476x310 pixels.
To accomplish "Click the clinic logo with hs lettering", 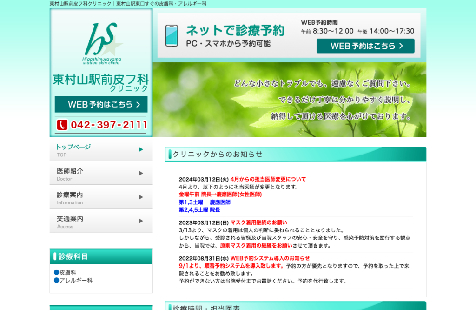I will click(x=102, y=43).
